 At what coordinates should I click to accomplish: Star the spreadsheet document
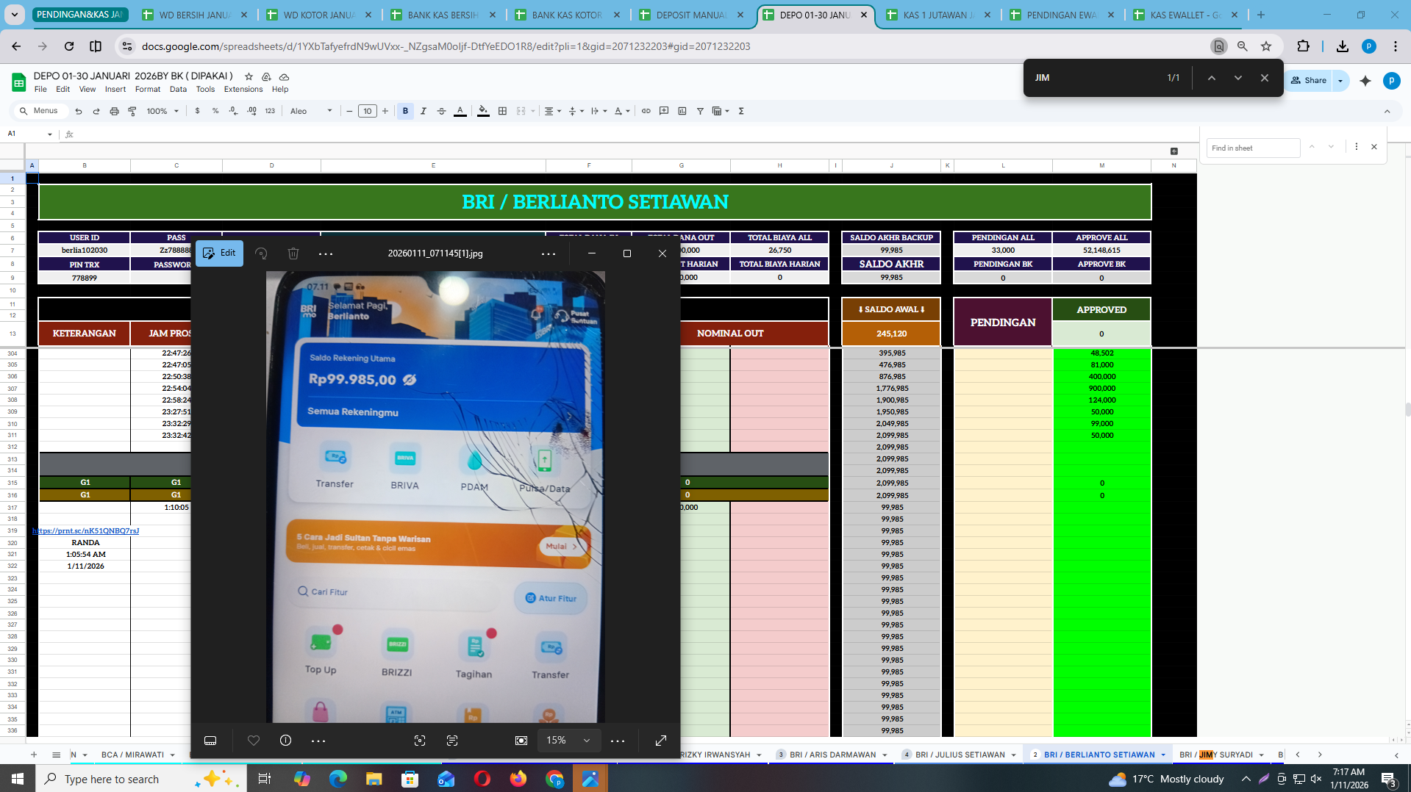pyautogui.click(x=249, y=76)
